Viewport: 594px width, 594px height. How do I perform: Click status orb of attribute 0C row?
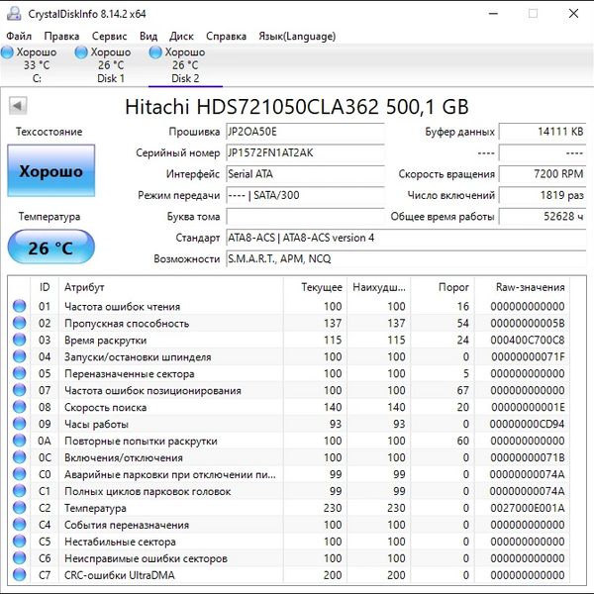point(20,457)
